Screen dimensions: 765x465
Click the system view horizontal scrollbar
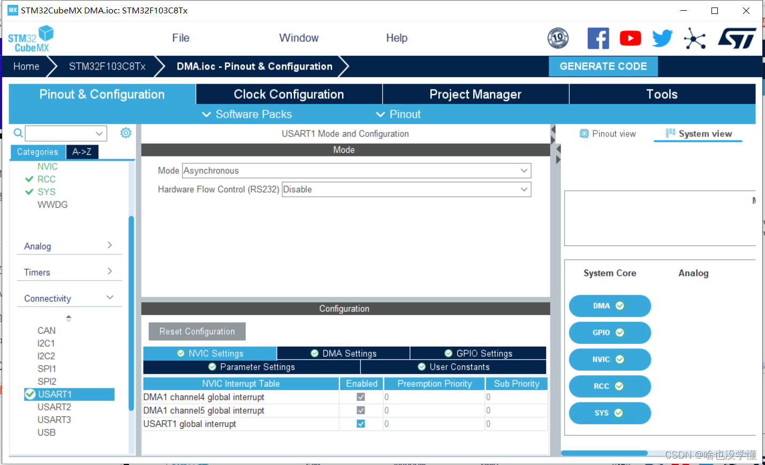pyautogui.click(x=604, y=453)
